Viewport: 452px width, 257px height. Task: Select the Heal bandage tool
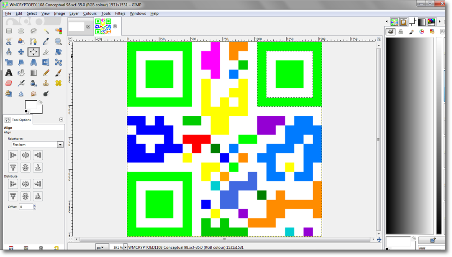(59, 83)
